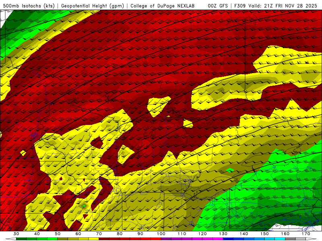Click the '100' label on the color scale

point(161,234)
